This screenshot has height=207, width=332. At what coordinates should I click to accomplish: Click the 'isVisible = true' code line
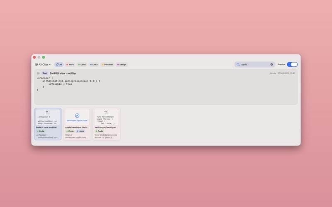[60, 84]
